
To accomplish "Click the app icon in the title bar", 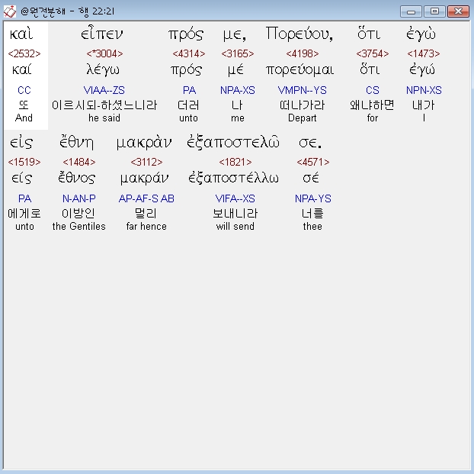I will 9,11.
